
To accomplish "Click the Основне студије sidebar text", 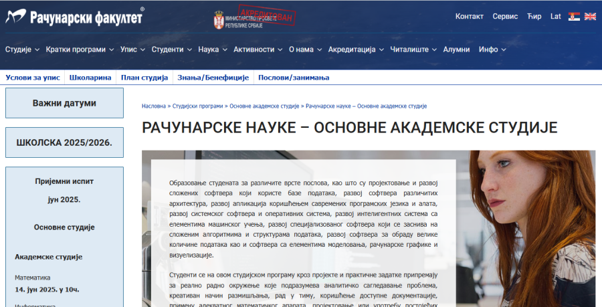I will [64, 227].
